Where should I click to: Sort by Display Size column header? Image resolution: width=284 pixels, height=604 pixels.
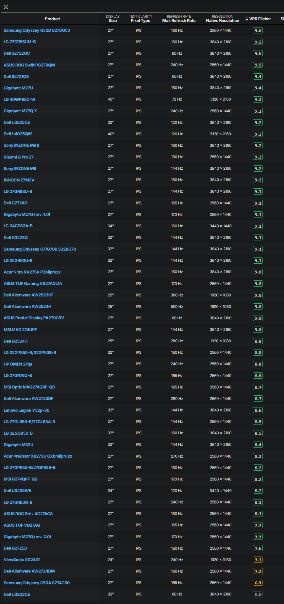click(x=113, y=19)
